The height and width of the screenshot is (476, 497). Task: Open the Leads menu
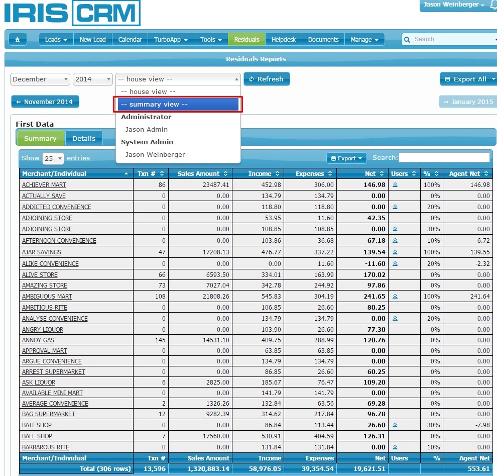56,40
